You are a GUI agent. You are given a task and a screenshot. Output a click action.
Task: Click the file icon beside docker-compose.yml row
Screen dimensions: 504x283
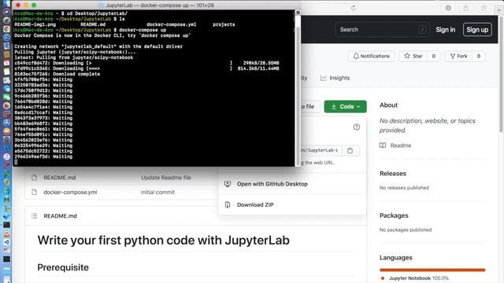[34, 192]
